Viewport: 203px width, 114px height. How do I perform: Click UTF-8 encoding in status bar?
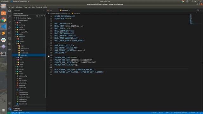[167, 113]
